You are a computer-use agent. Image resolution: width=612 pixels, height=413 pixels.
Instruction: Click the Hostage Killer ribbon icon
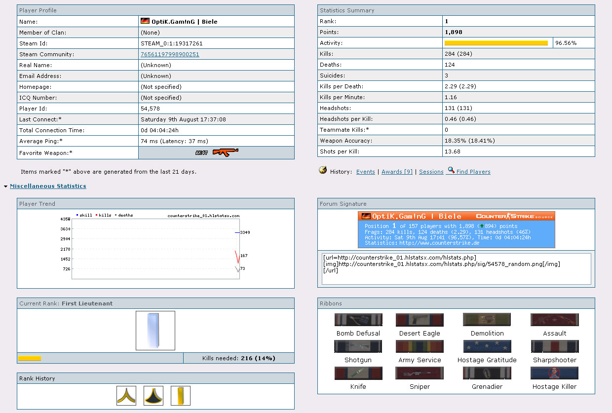tap(554, 373)
